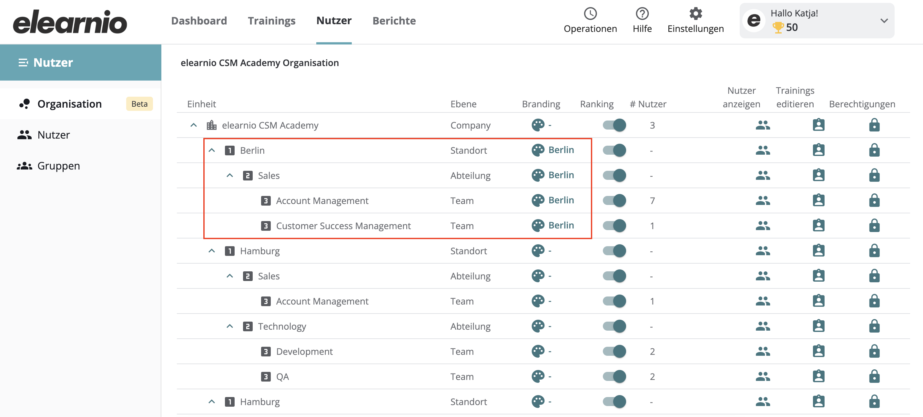This screenshot has height=417, width=923.
Task: Click Berlin branding link in Standort row
Action: 561,150
